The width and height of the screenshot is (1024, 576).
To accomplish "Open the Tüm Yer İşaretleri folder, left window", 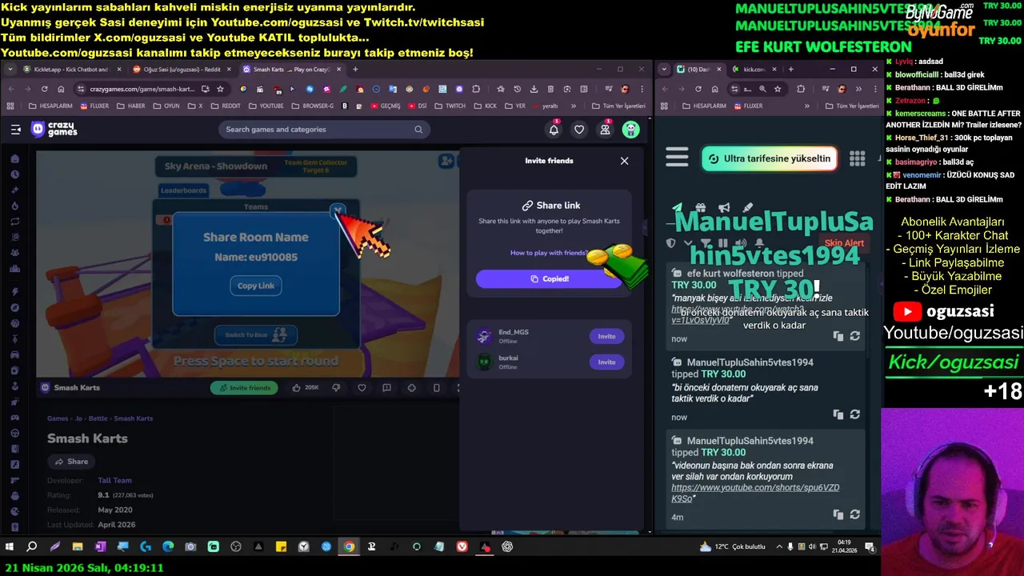I will point(618,106).
